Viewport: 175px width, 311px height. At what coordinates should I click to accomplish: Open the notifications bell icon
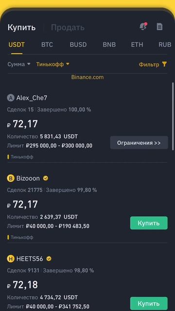click(143, 26)
